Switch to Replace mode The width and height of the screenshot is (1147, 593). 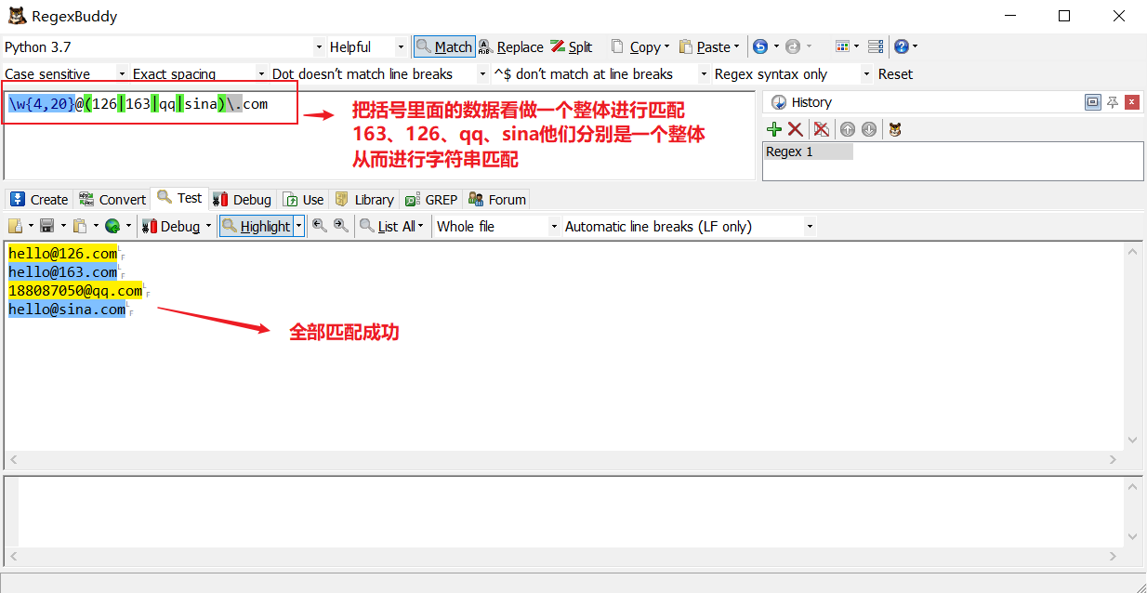[x=510, y=46]
